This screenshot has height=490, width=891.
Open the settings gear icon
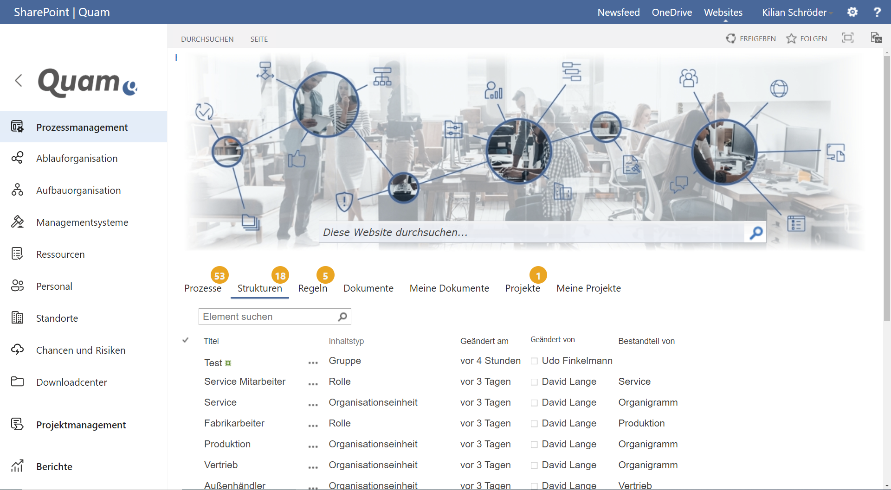point(852,12)
